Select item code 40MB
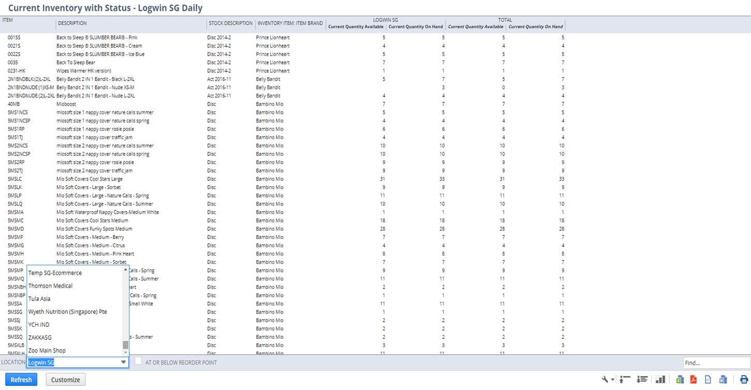Viewport: 751px width, 390px height. pyautogui.click(x=13, y=104)
